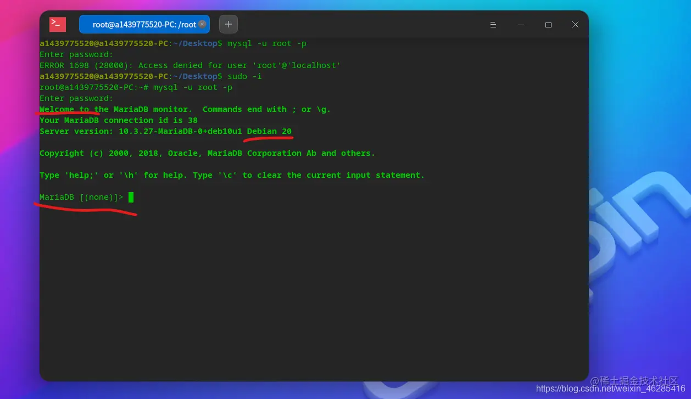The width and height of the screenshot is (691, 399).
Task: Click the 'Server version: 10.3.27-MariaDB' line
Action: 165,131
